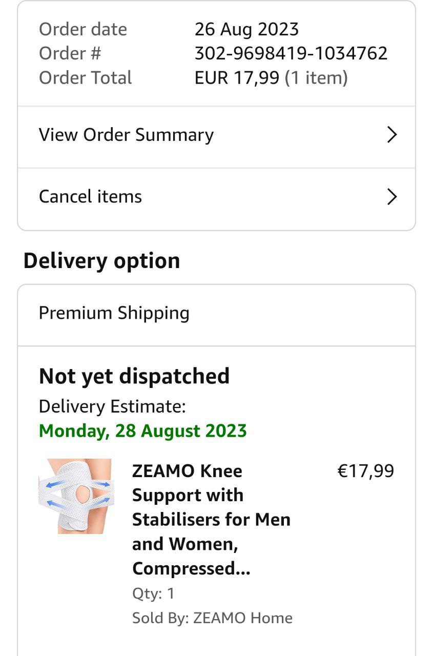Click the Delivery option section heading

pos(101,261)
